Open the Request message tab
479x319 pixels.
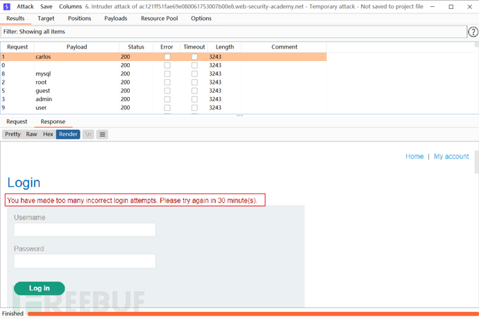click(17, 121)
